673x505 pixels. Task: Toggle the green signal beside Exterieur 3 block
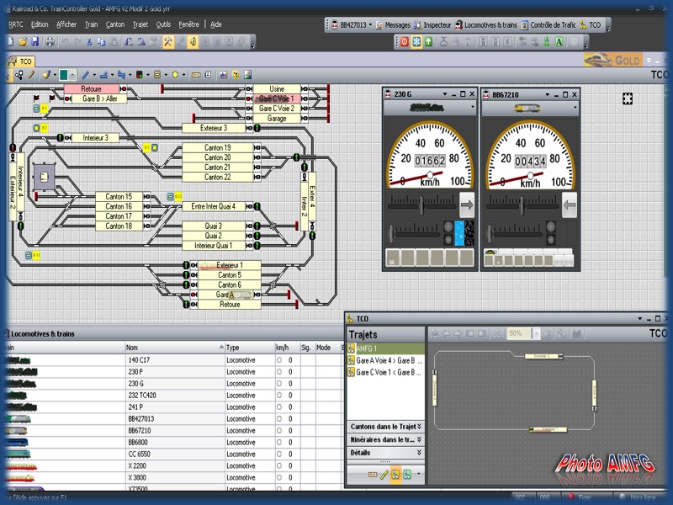pos(257,128)
